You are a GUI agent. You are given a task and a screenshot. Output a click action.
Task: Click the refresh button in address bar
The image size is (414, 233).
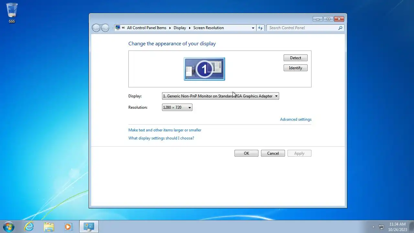(x=260, y=28)
